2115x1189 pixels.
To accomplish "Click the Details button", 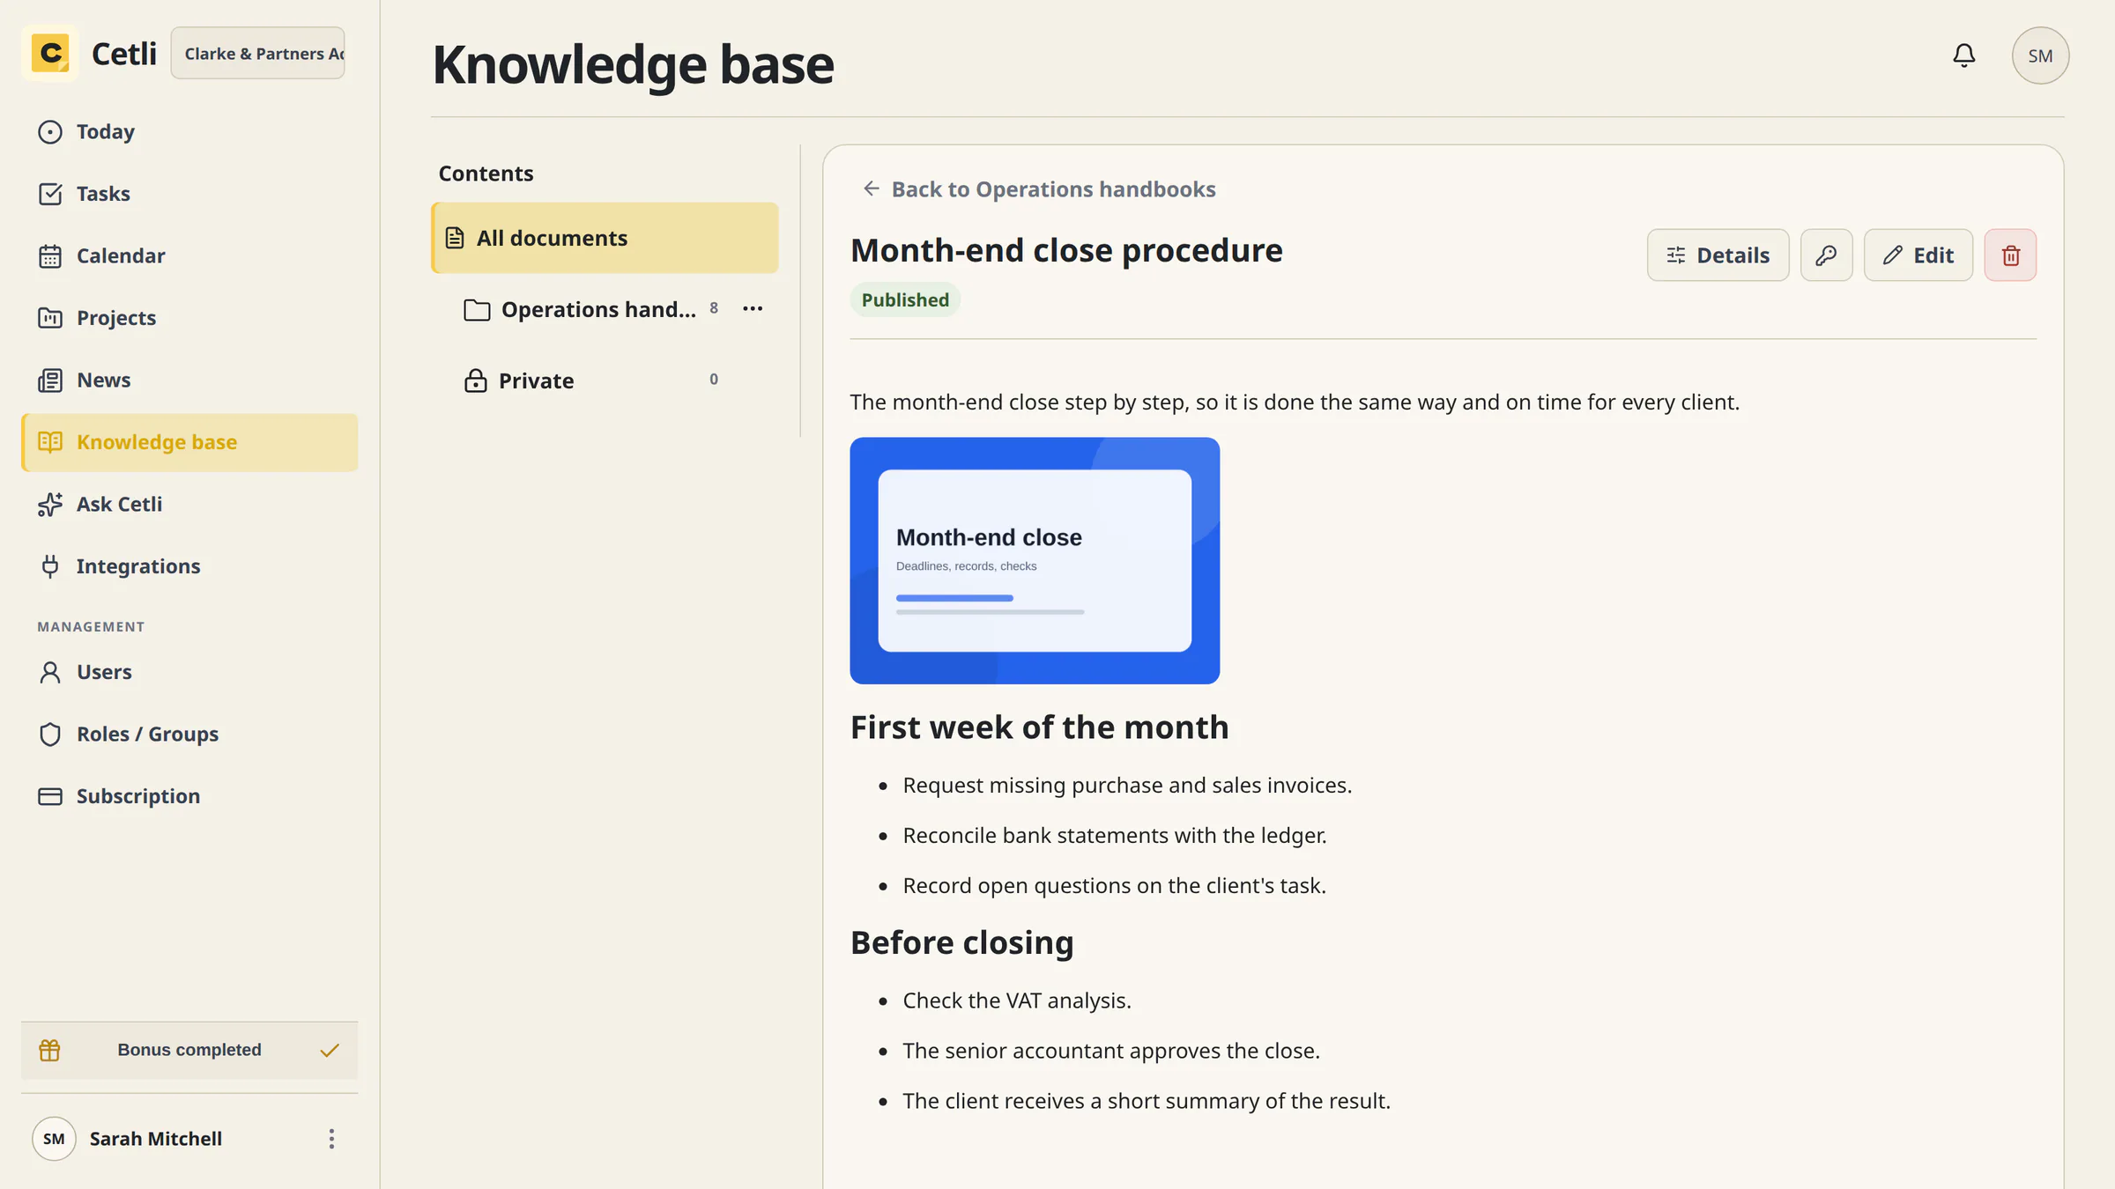I will click(1718, 255).
